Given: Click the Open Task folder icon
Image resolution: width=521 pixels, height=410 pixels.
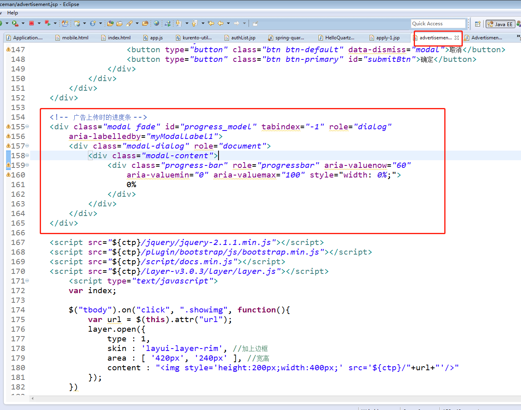Looking at the screenshot, I should click(x=110, y=23).
